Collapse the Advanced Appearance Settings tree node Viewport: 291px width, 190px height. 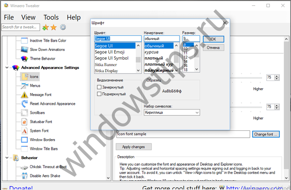click(x=7, y=68)
